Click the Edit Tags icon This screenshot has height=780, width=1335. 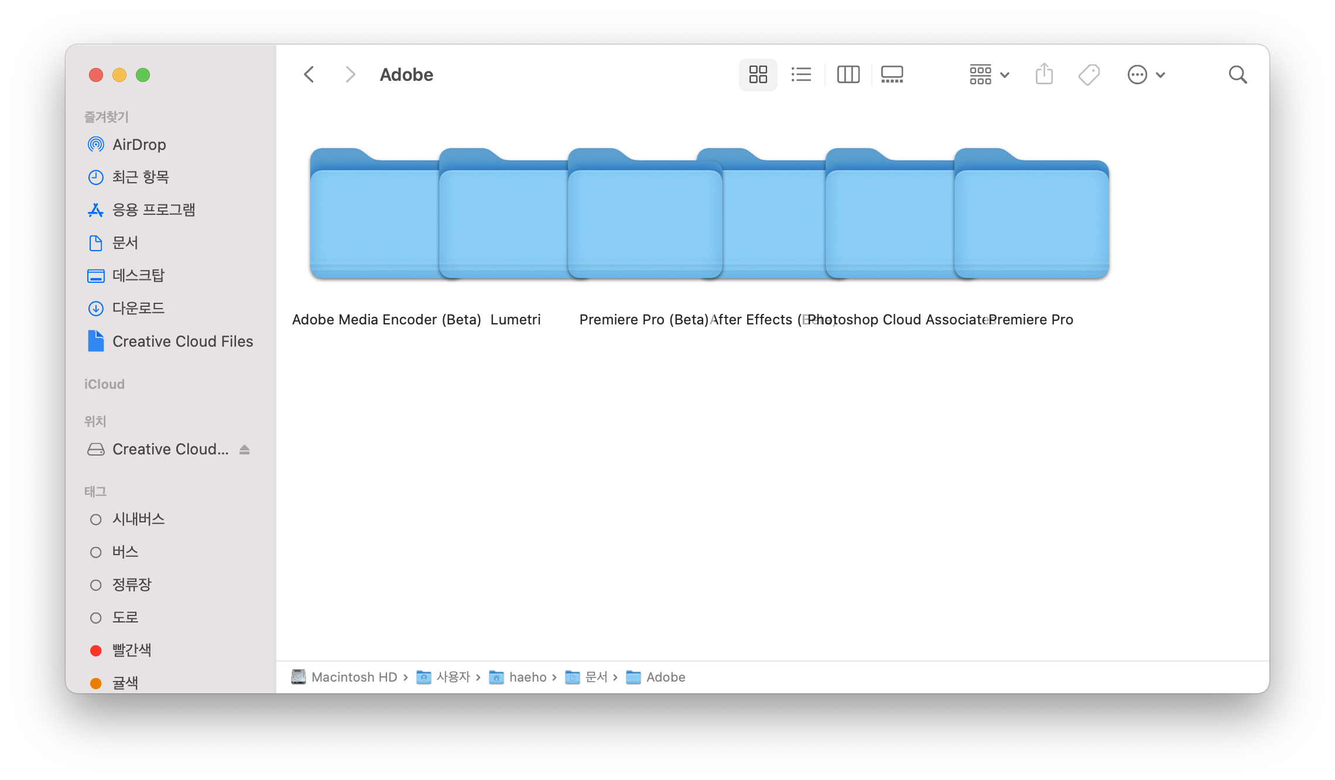1088,75
